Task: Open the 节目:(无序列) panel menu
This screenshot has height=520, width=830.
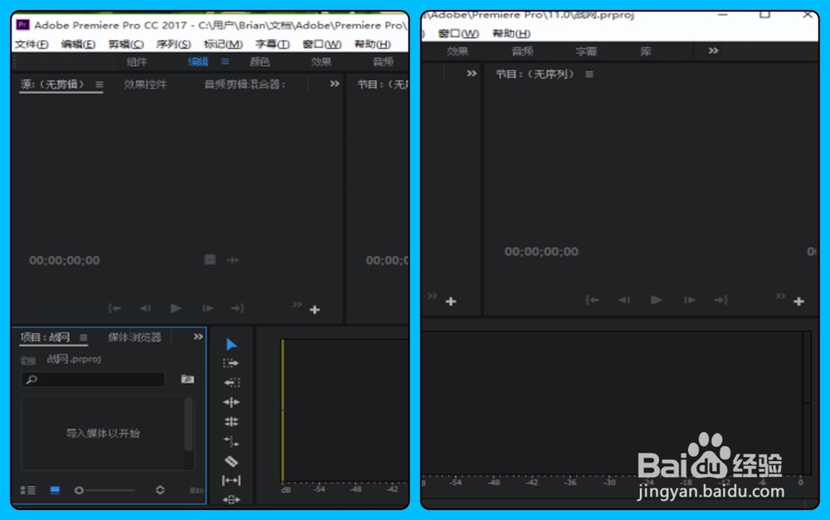Action: pos(589,74)
